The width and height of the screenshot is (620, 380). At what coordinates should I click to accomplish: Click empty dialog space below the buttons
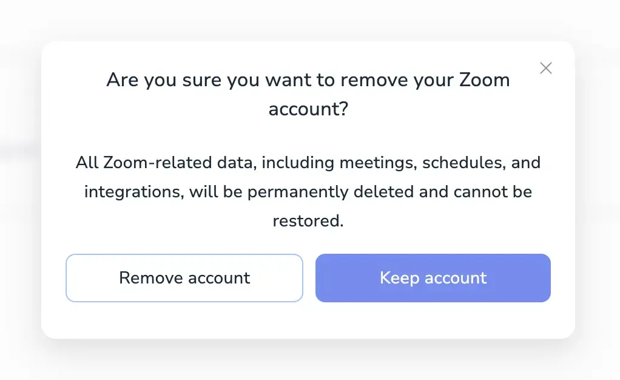(308, 321)
